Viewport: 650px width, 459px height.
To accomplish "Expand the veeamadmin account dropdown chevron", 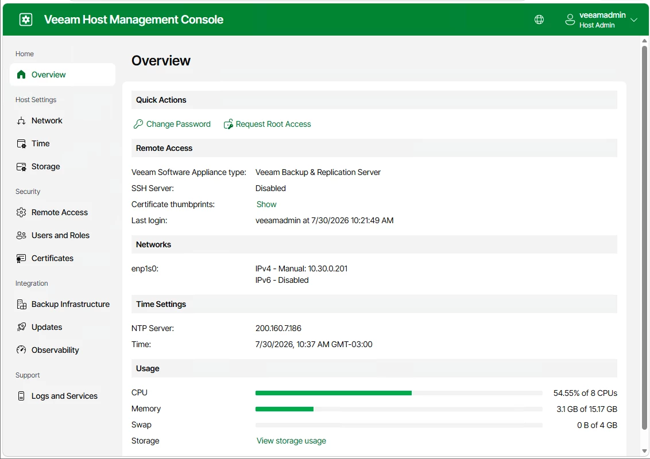I will click(x=633, y=20).
